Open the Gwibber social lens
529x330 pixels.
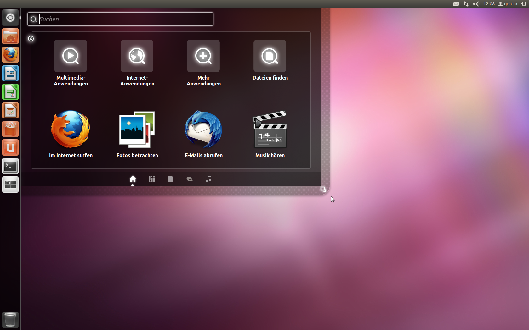click(x=189, y=179)
